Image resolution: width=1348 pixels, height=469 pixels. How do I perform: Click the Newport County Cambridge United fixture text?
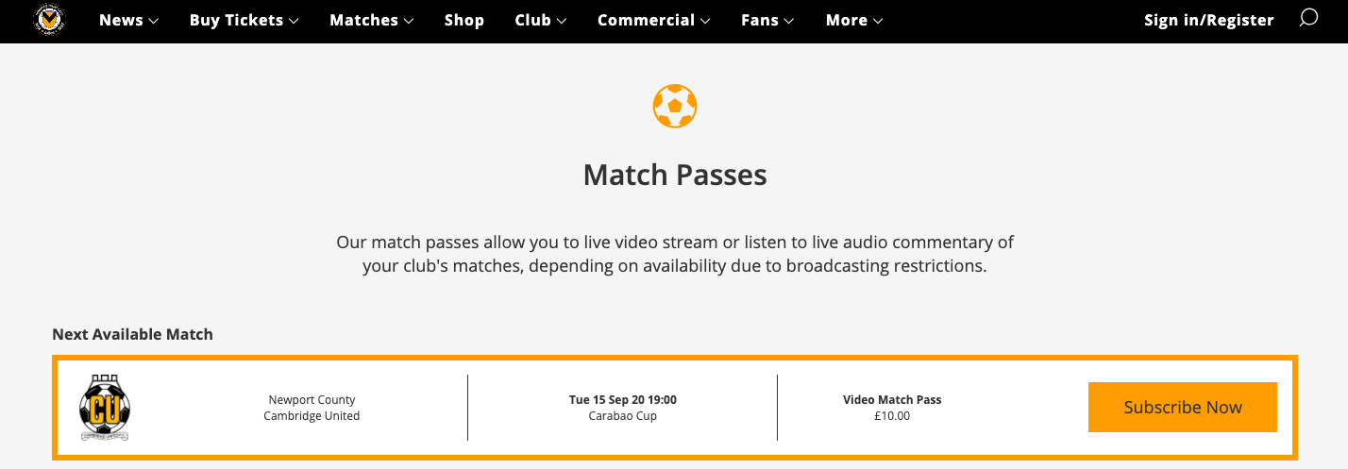(x=312, y=408)
